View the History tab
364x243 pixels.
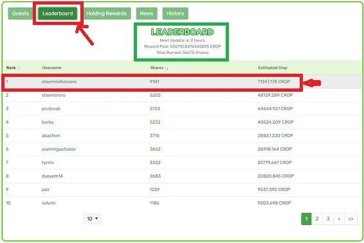[176, 13]
